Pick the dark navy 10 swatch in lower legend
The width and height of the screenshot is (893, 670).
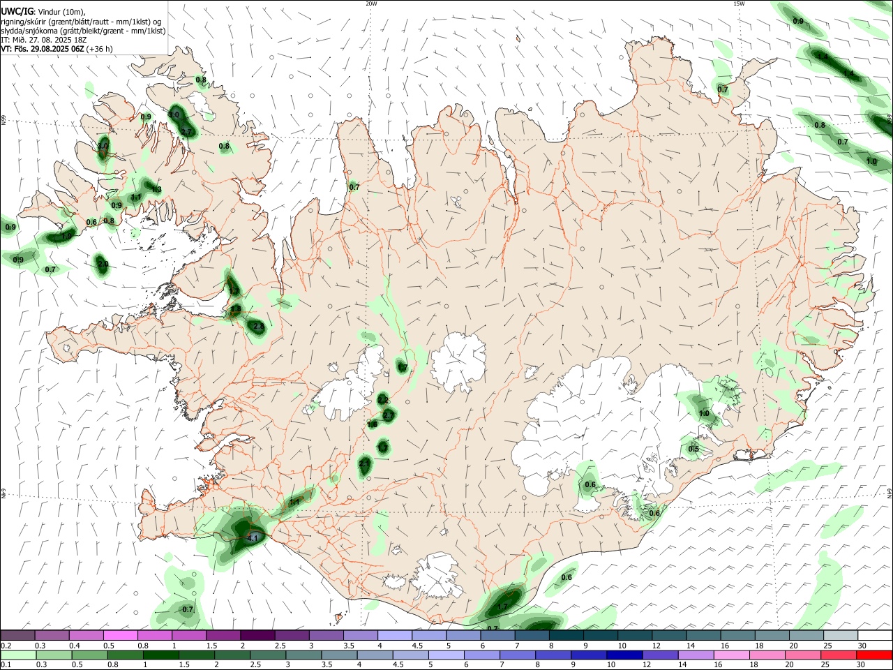(623, 655)
